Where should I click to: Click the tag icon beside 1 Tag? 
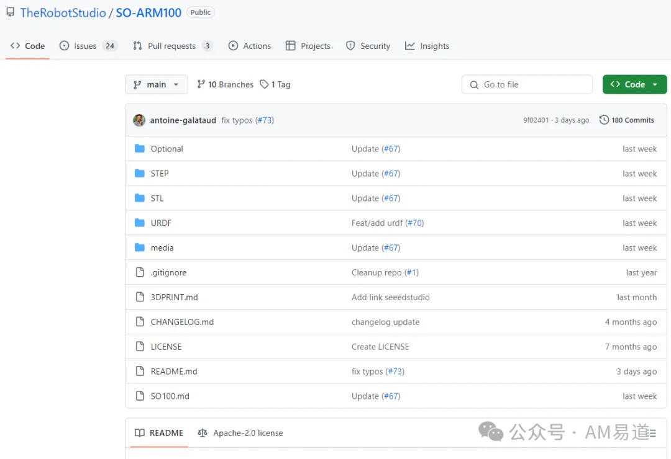click(265, 84)
